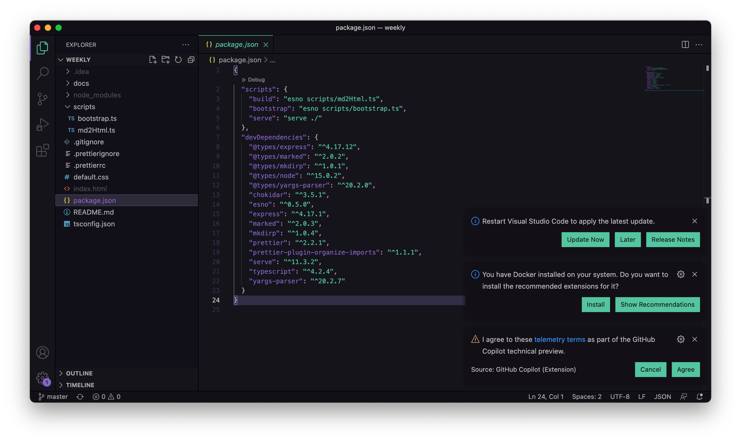Click Agree on GitHub Copilot telemetry prompt

(x=686, y=369)
